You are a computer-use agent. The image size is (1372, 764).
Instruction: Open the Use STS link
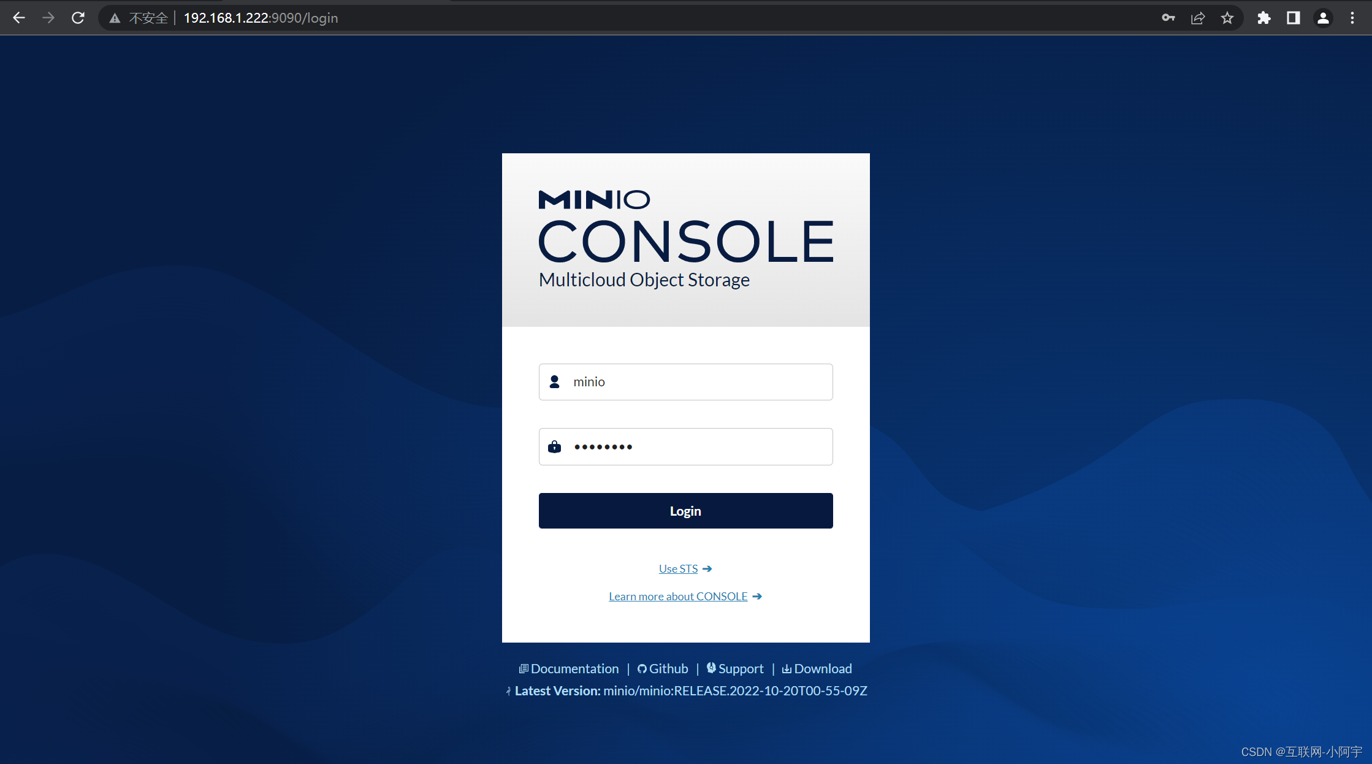(679, 569)
